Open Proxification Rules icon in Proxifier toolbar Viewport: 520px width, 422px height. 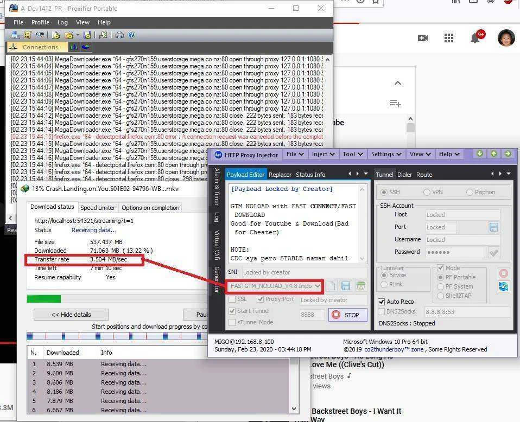28,35
